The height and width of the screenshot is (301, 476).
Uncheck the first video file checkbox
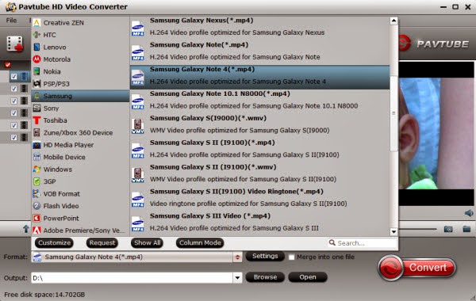[x=14, y=76]
